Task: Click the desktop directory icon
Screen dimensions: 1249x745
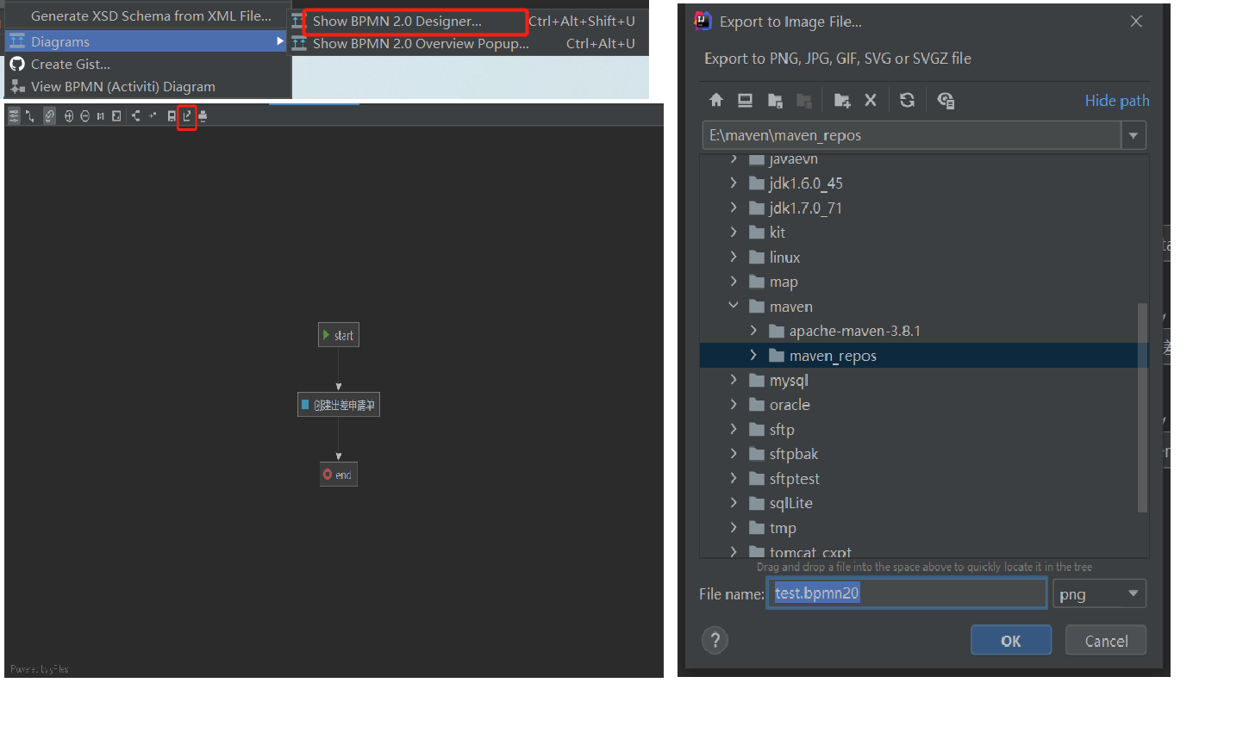Action: coord(745,100)
